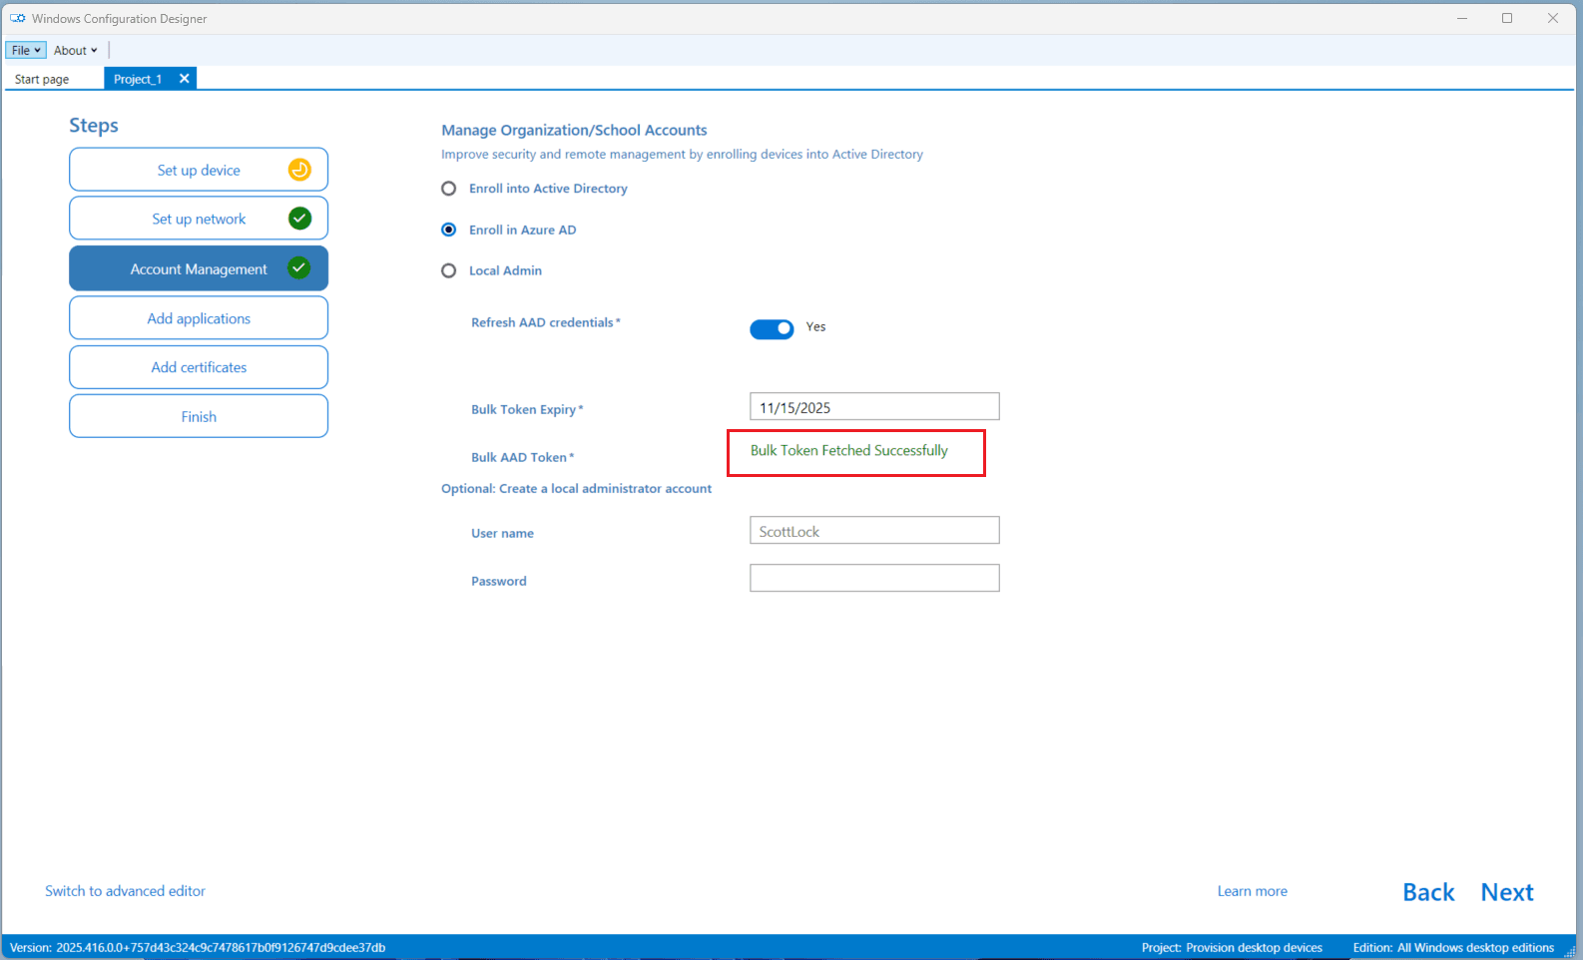This screenshot has width=1583, height=960.
Task: Select the Enroll into Active Directory option
Action: (449, 189)
